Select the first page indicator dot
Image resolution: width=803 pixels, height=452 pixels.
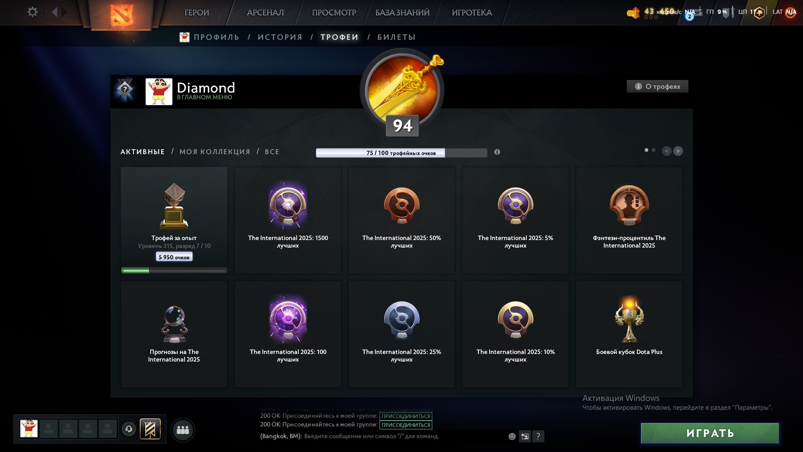click(x=647, y=150)
